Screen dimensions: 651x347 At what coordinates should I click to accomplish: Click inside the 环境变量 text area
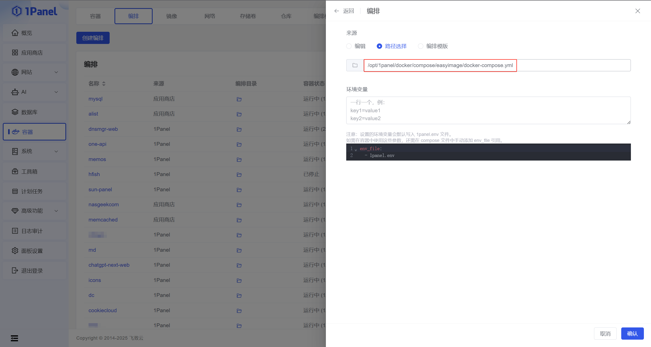(488, 110)
